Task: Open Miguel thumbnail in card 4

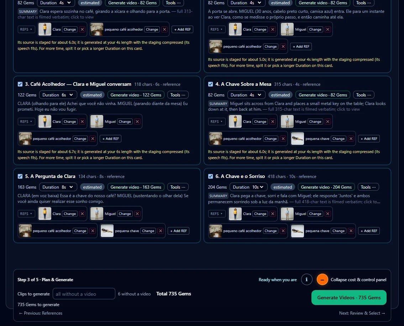Action: tap(287, 122)
